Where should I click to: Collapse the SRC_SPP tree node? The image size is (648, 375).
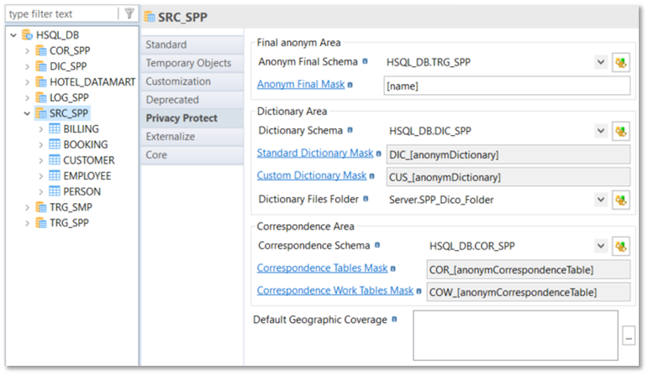coord(27,113)
